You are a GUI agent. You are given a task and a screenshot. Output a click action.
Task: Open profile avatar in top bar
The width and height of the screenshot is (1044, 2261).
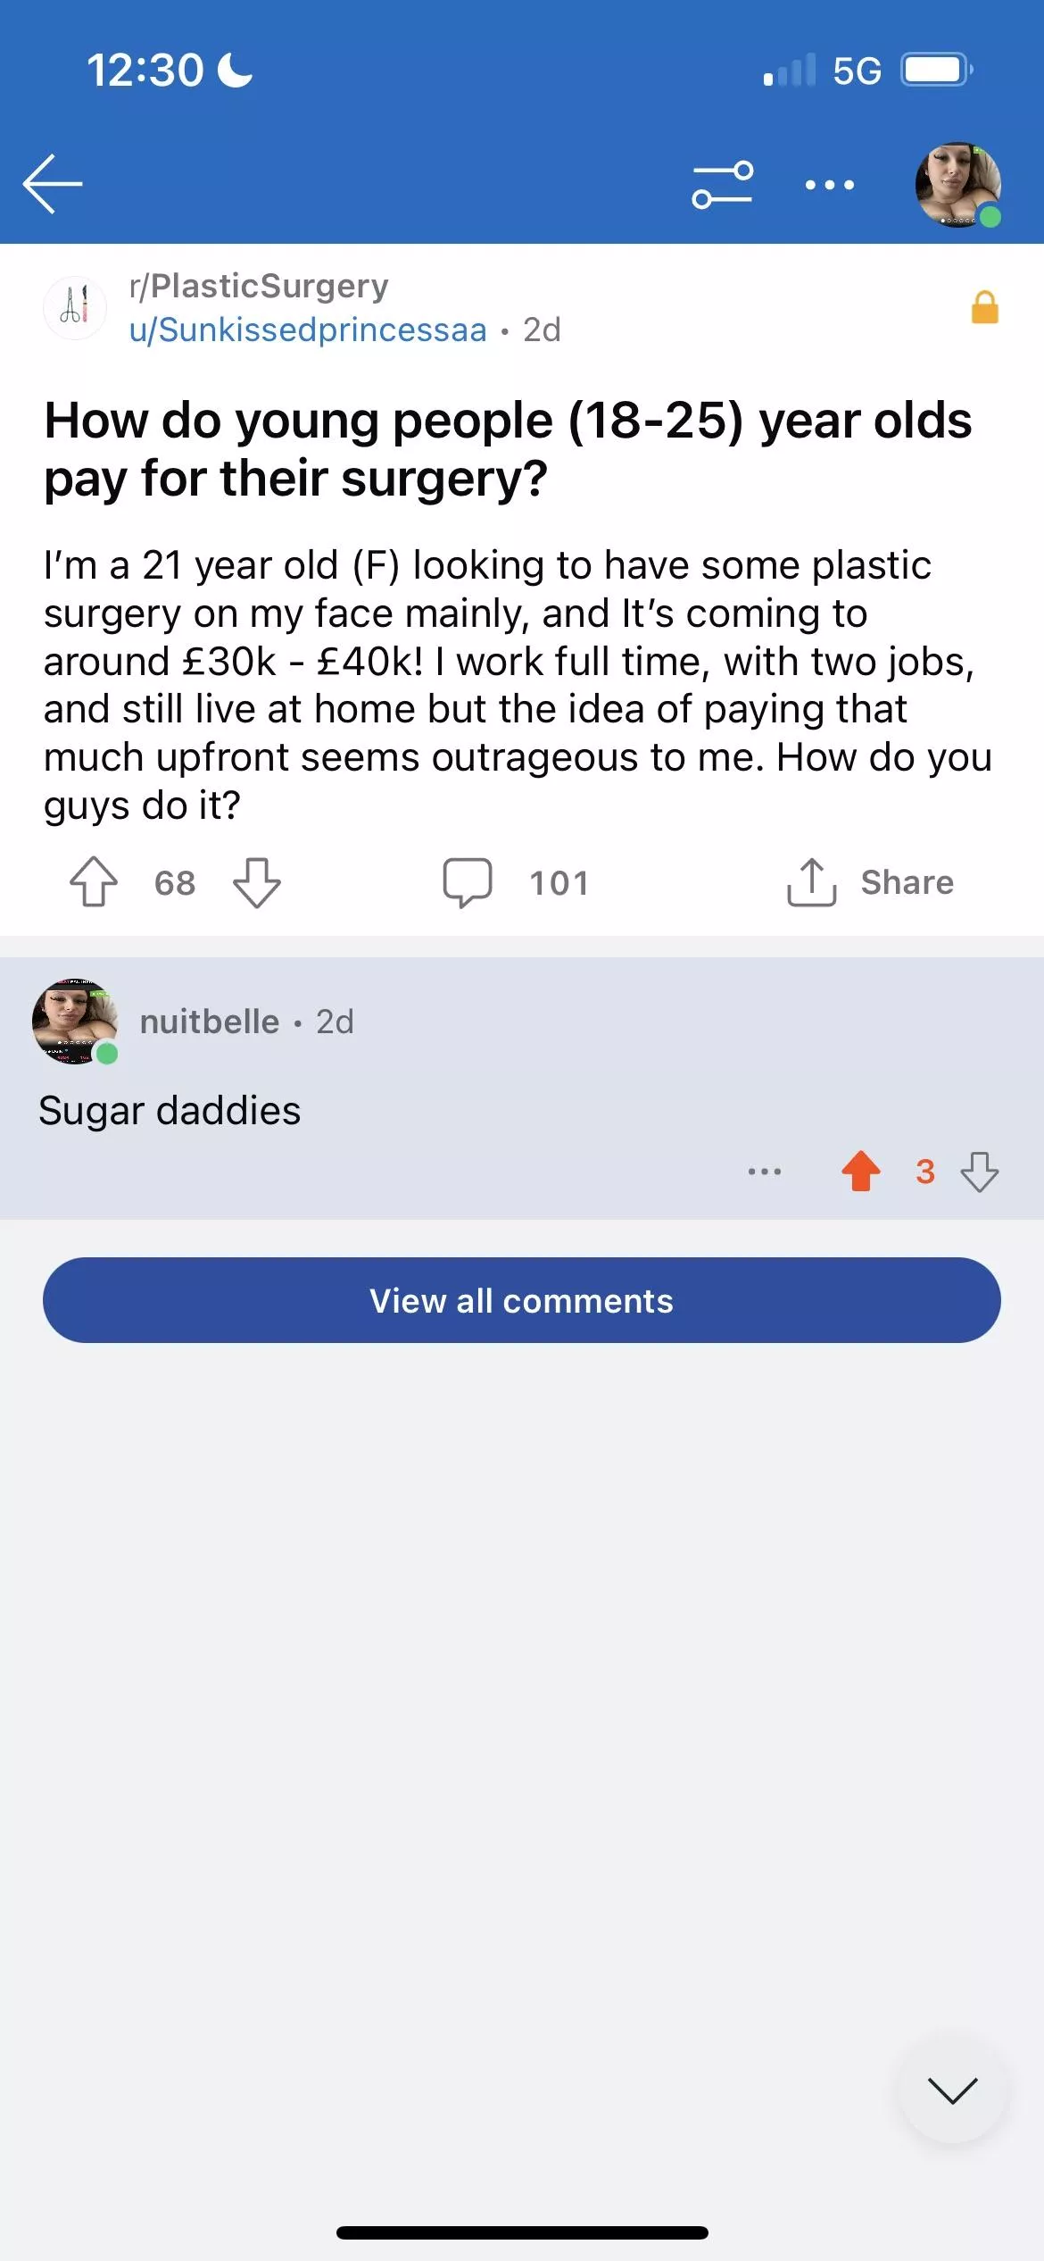pyautogui.click(x=957, y=184)
